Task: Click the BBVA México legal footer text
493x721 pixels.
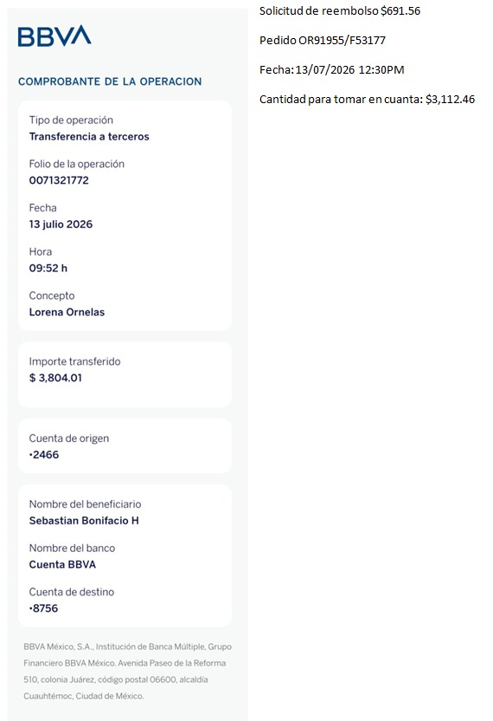Action: 128,672
